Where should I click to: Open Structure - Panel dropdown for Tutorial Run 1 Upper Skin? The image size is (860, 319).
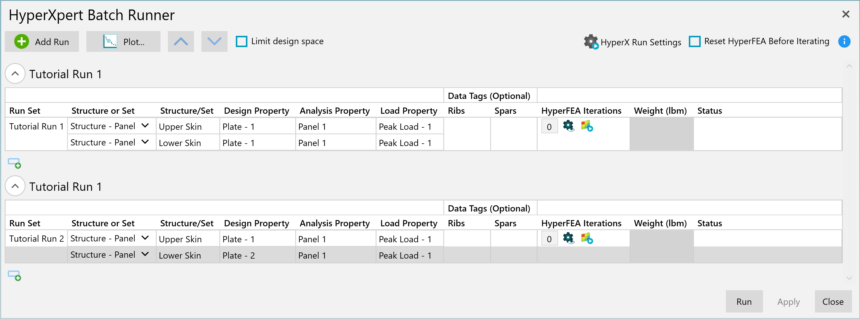(145, 126)
